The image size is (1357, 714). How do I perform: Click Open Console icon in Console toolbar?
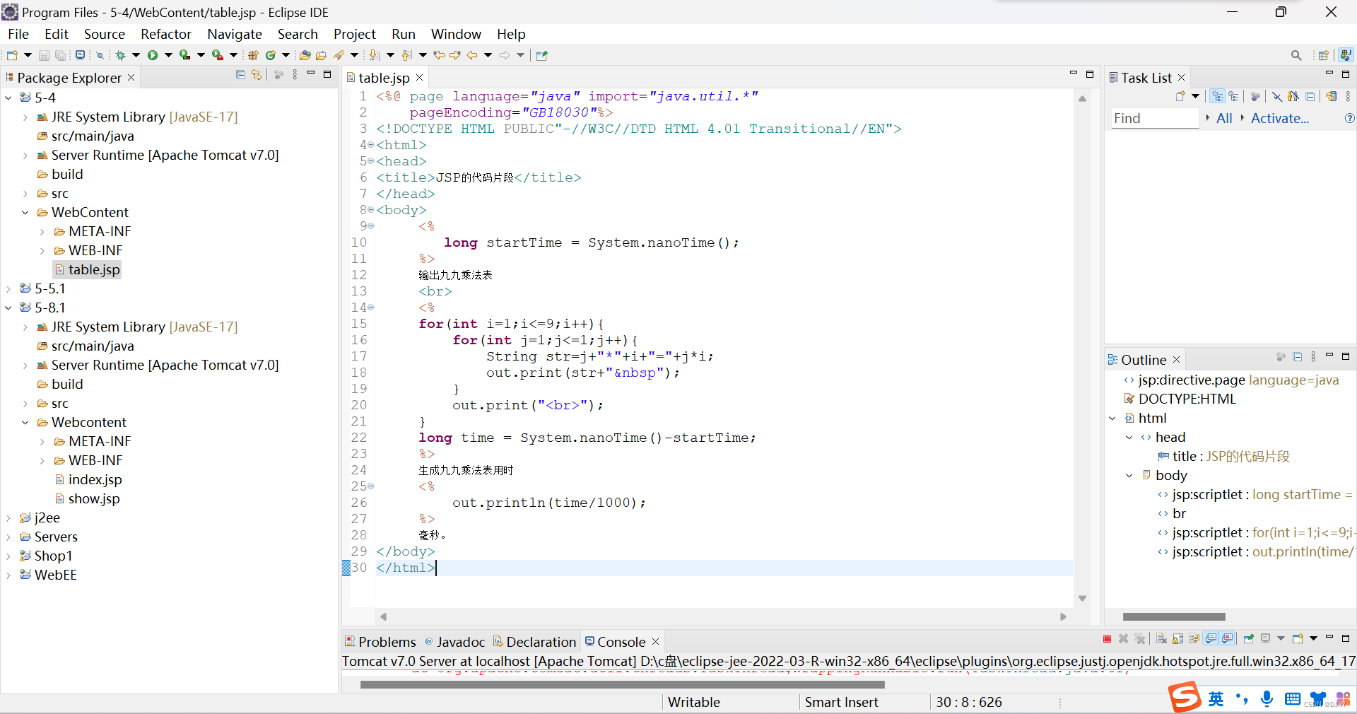click(1298, 638)
